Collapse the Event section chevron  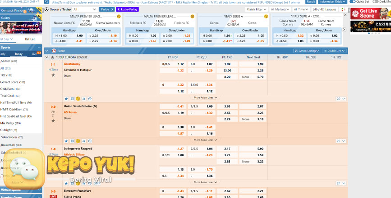pyautogui.click(x=46, y=51)
